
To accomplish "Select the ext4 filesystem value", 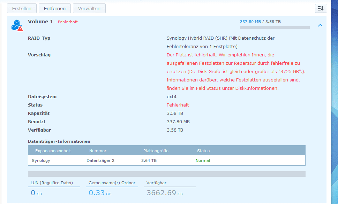I will click(x=172, y=97).
